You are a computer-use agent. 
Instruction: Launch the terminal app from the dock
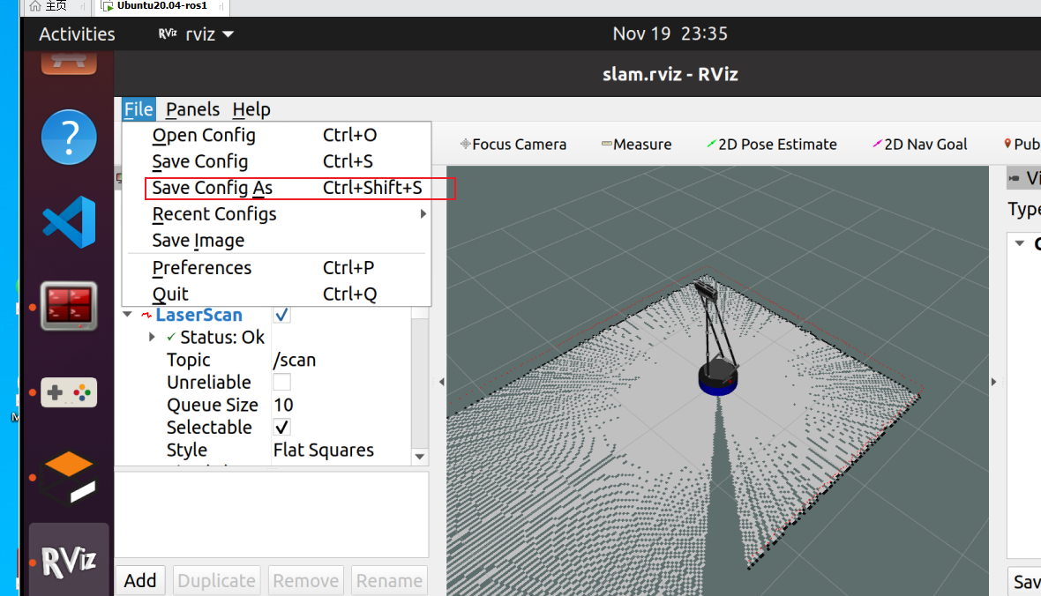[x=69, y=306]
